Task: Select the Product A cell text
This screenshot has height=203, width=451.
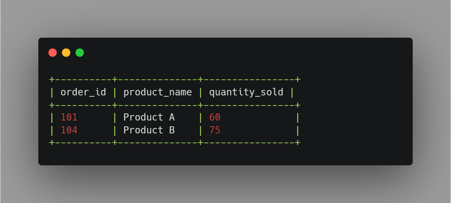Action: click(149, 117)
